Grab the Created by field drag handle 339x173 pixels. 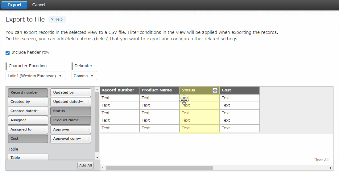(x=45, y=102)
